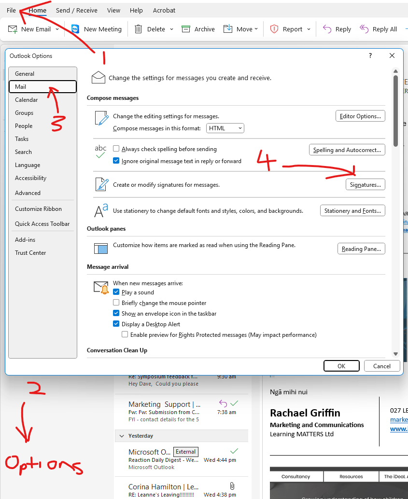Click the stationery fonts Aa icon
The height and width of the screenshot is (499, 408).
tap(101, 210)
